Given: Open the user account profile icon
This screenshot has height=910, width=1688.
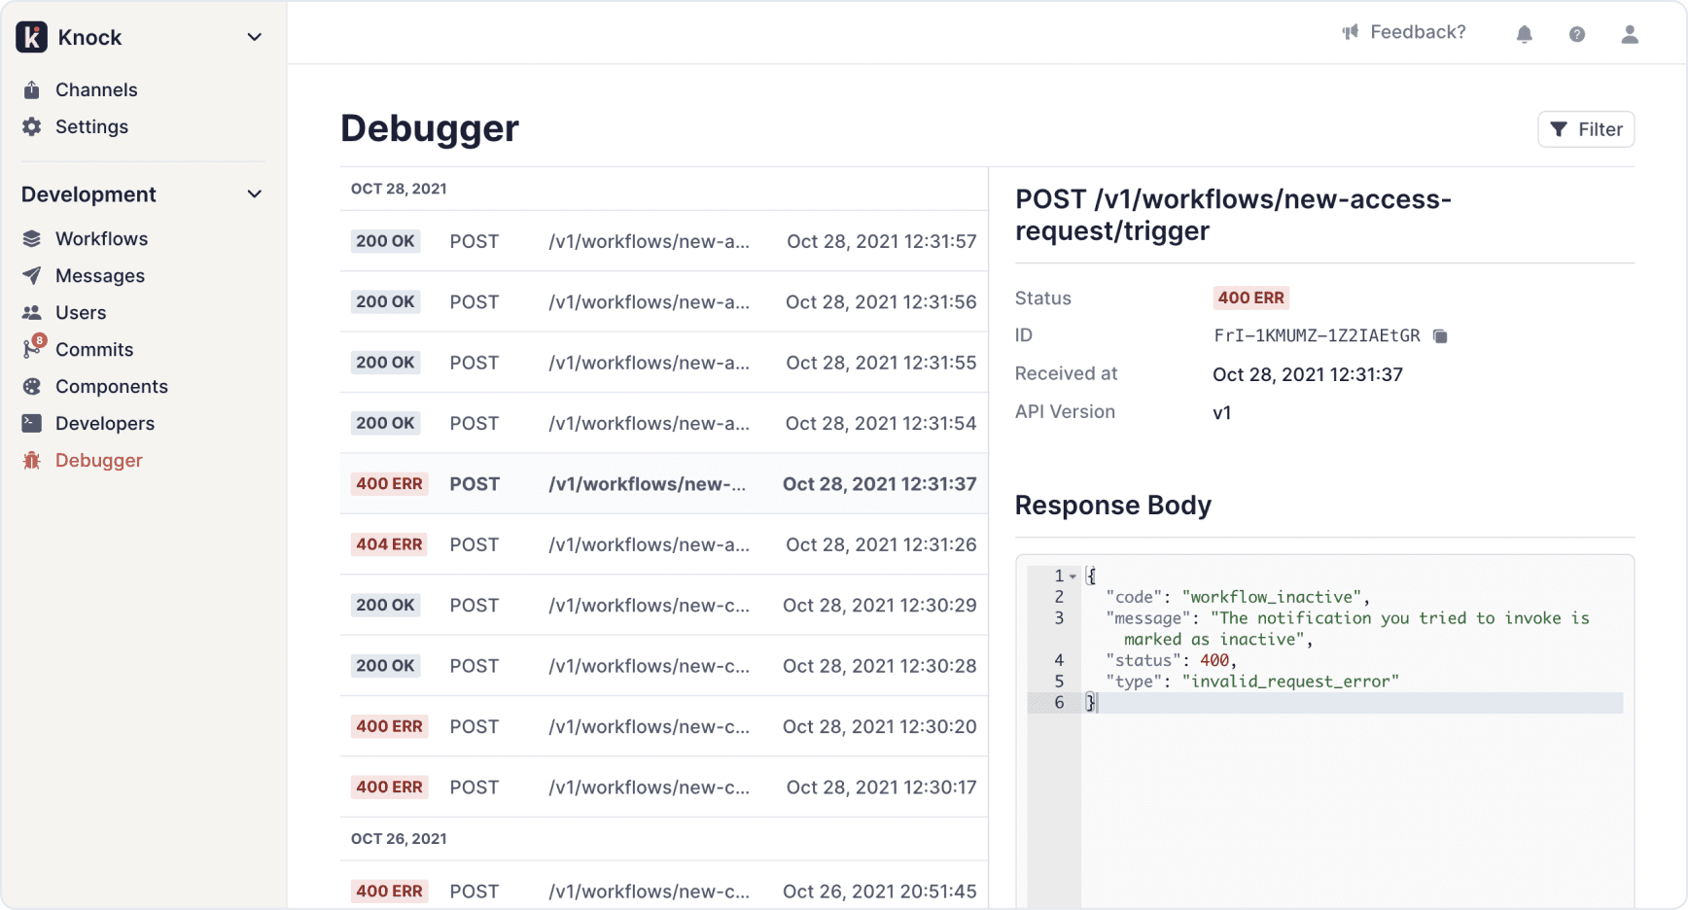Looking at the screenshot, I should (1629, 34).
